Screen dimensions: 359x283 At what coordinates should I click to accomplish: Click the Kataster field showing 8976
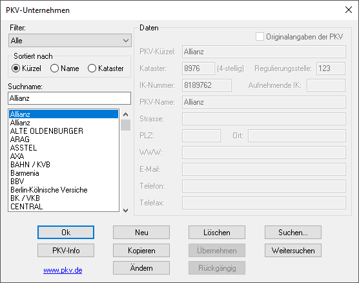tap(198, 68)
